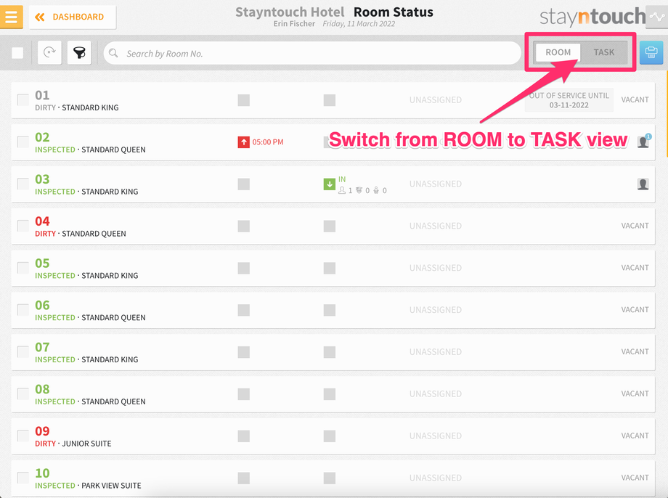Open the hamburger main menu
This screenshot has height=498, width=668.
[x=11, y=17]
